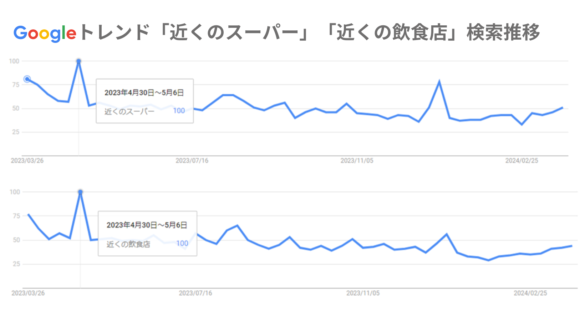
Task: Click the Google logo in the title
Action: [x=45, y=33]
